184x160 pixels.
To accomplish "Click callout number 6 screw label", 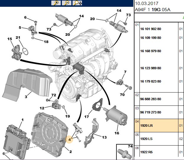I will pos(25,17).
